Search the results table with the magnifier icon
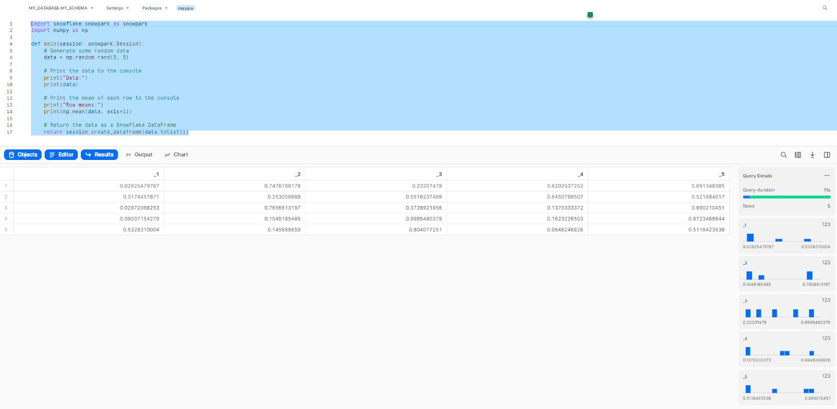Screen dimensions: 837x409 tap(783, 155)
